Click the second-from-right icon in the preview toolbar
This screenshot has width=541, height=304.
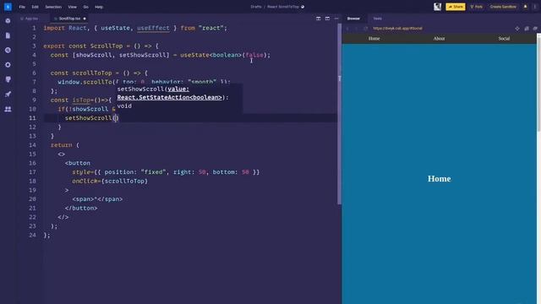[527, 29]
